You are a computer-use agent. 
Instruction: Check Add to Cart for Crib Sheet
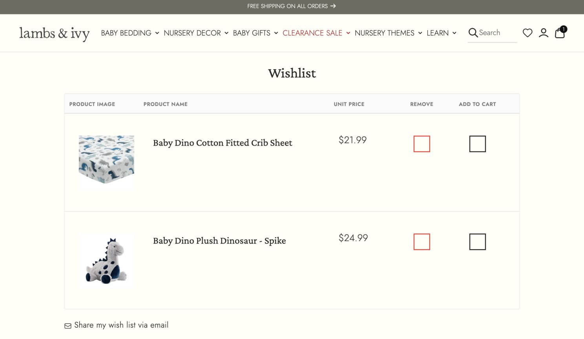(477, 144)
